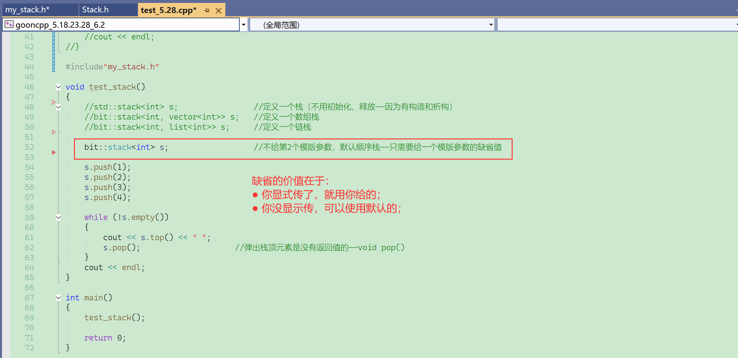Open the 全局范围 scope dropdown arrow

click(x=491, y=25)
